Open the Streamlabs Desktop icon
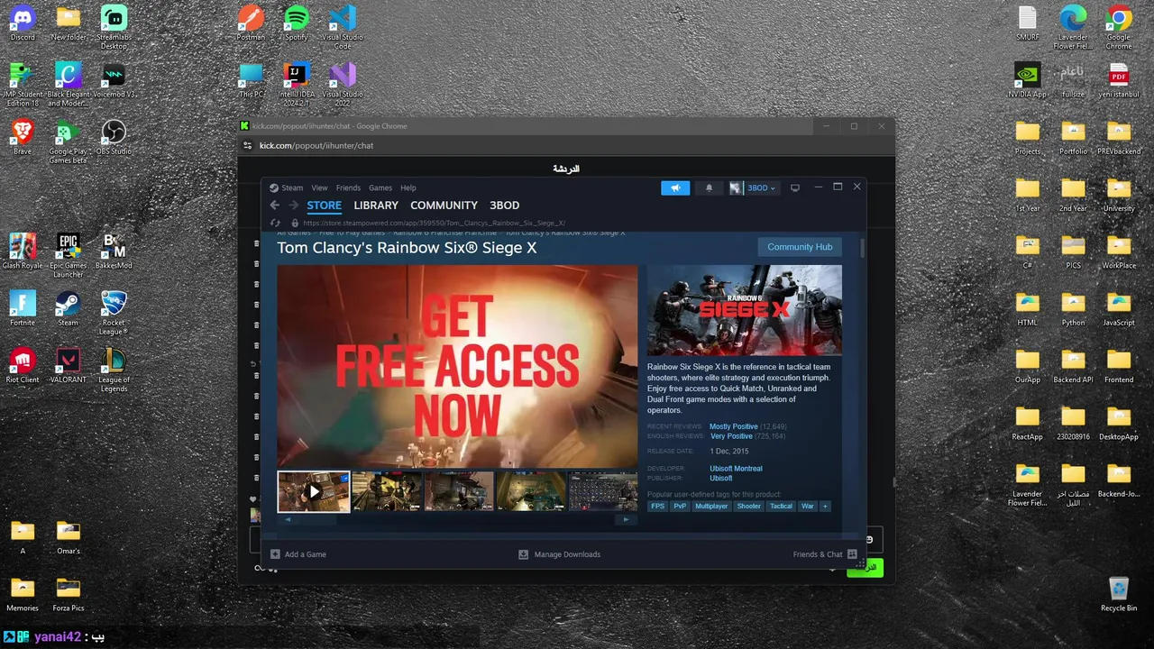1154x649 pixels. [114, 27]
